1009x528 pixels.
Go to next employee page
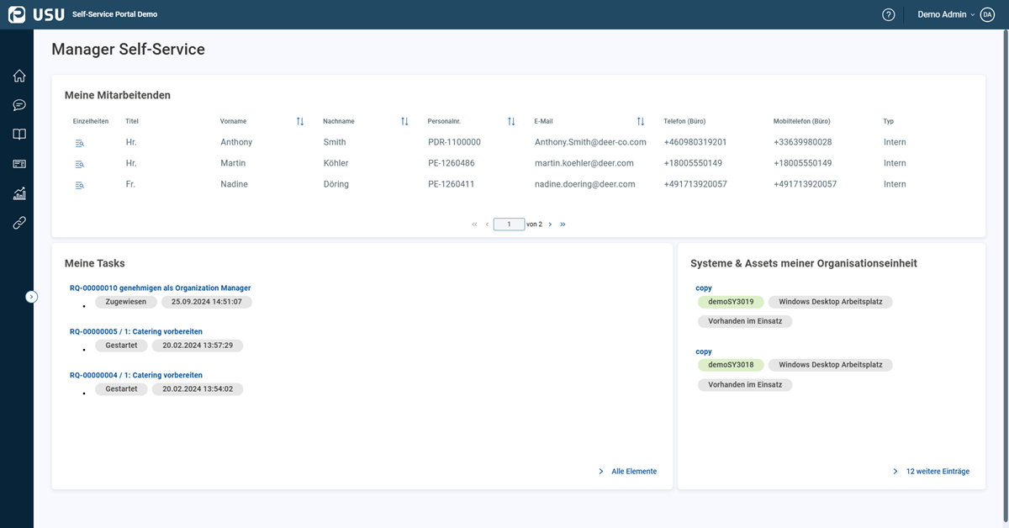click(550, 224)
